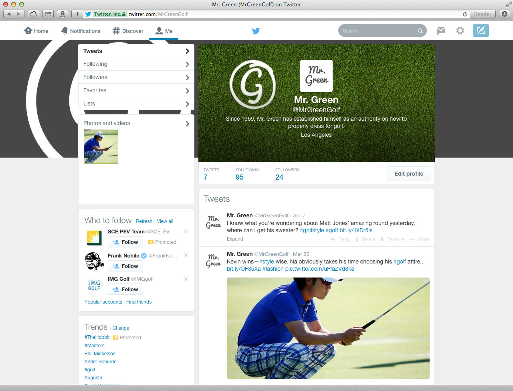Open the Popular accounts link
Screen dimensions: 513x391
(103, 302)
